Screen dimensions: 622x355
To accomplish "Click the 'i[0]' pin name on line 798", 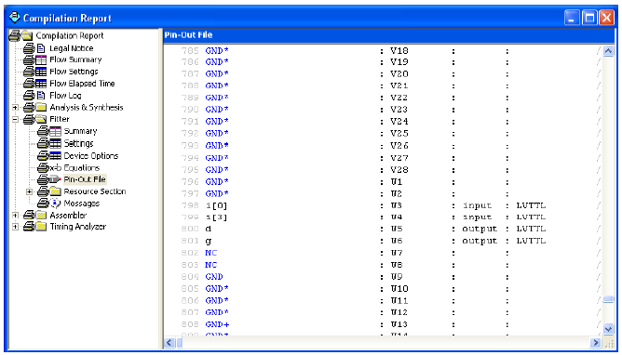I will [x=216, y=205].
